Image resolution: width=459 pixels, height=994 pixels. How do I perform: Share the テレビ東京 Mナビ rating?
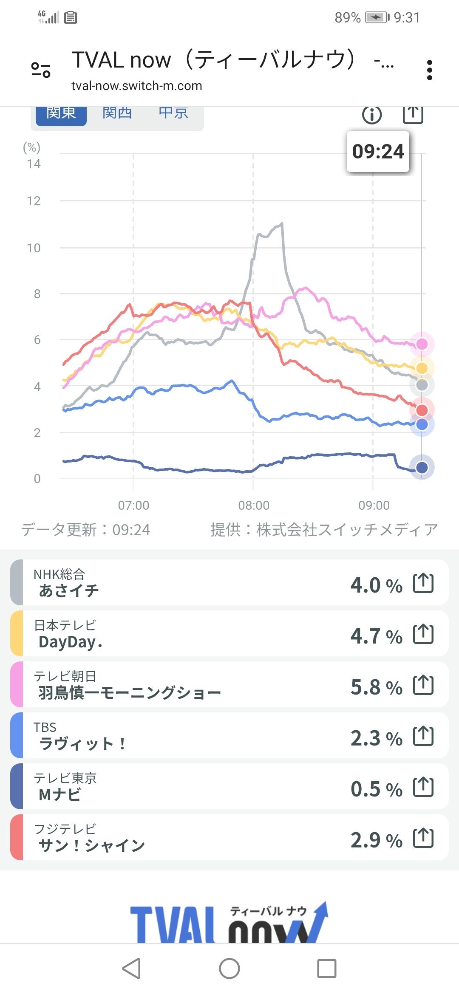pos(423,787)
